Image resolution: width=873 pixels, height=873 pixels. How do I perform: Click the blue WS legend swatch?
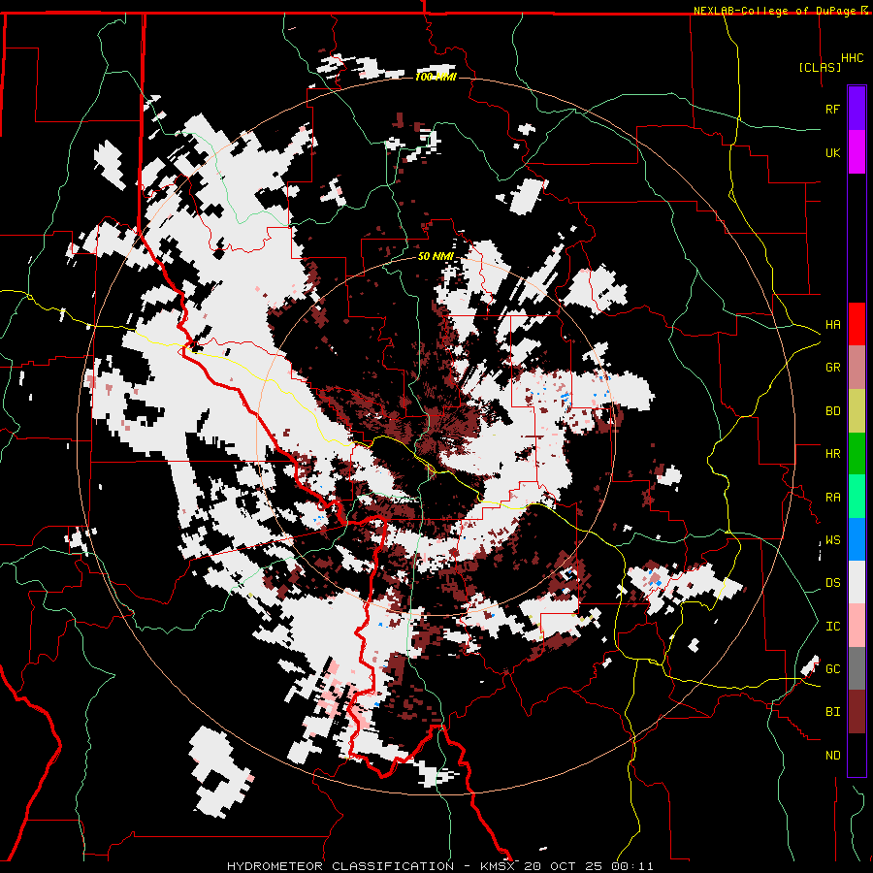tap(857, 539)
